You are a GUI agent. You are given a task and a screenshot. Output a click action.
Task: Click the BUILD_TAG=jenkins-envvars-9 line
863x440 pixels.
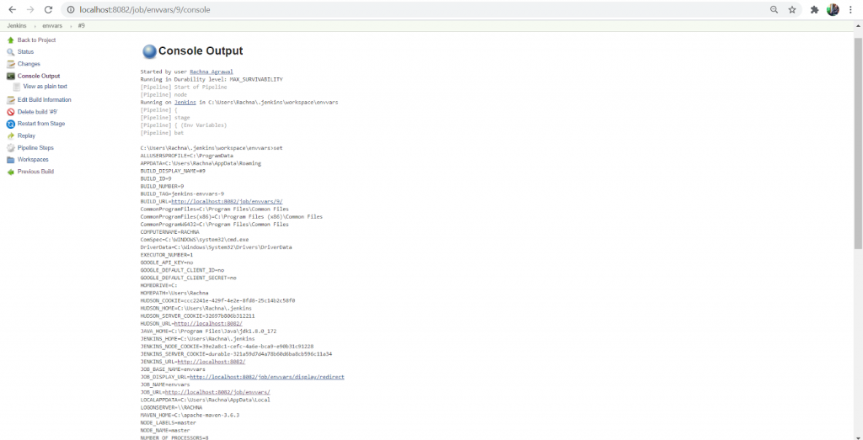182,193
